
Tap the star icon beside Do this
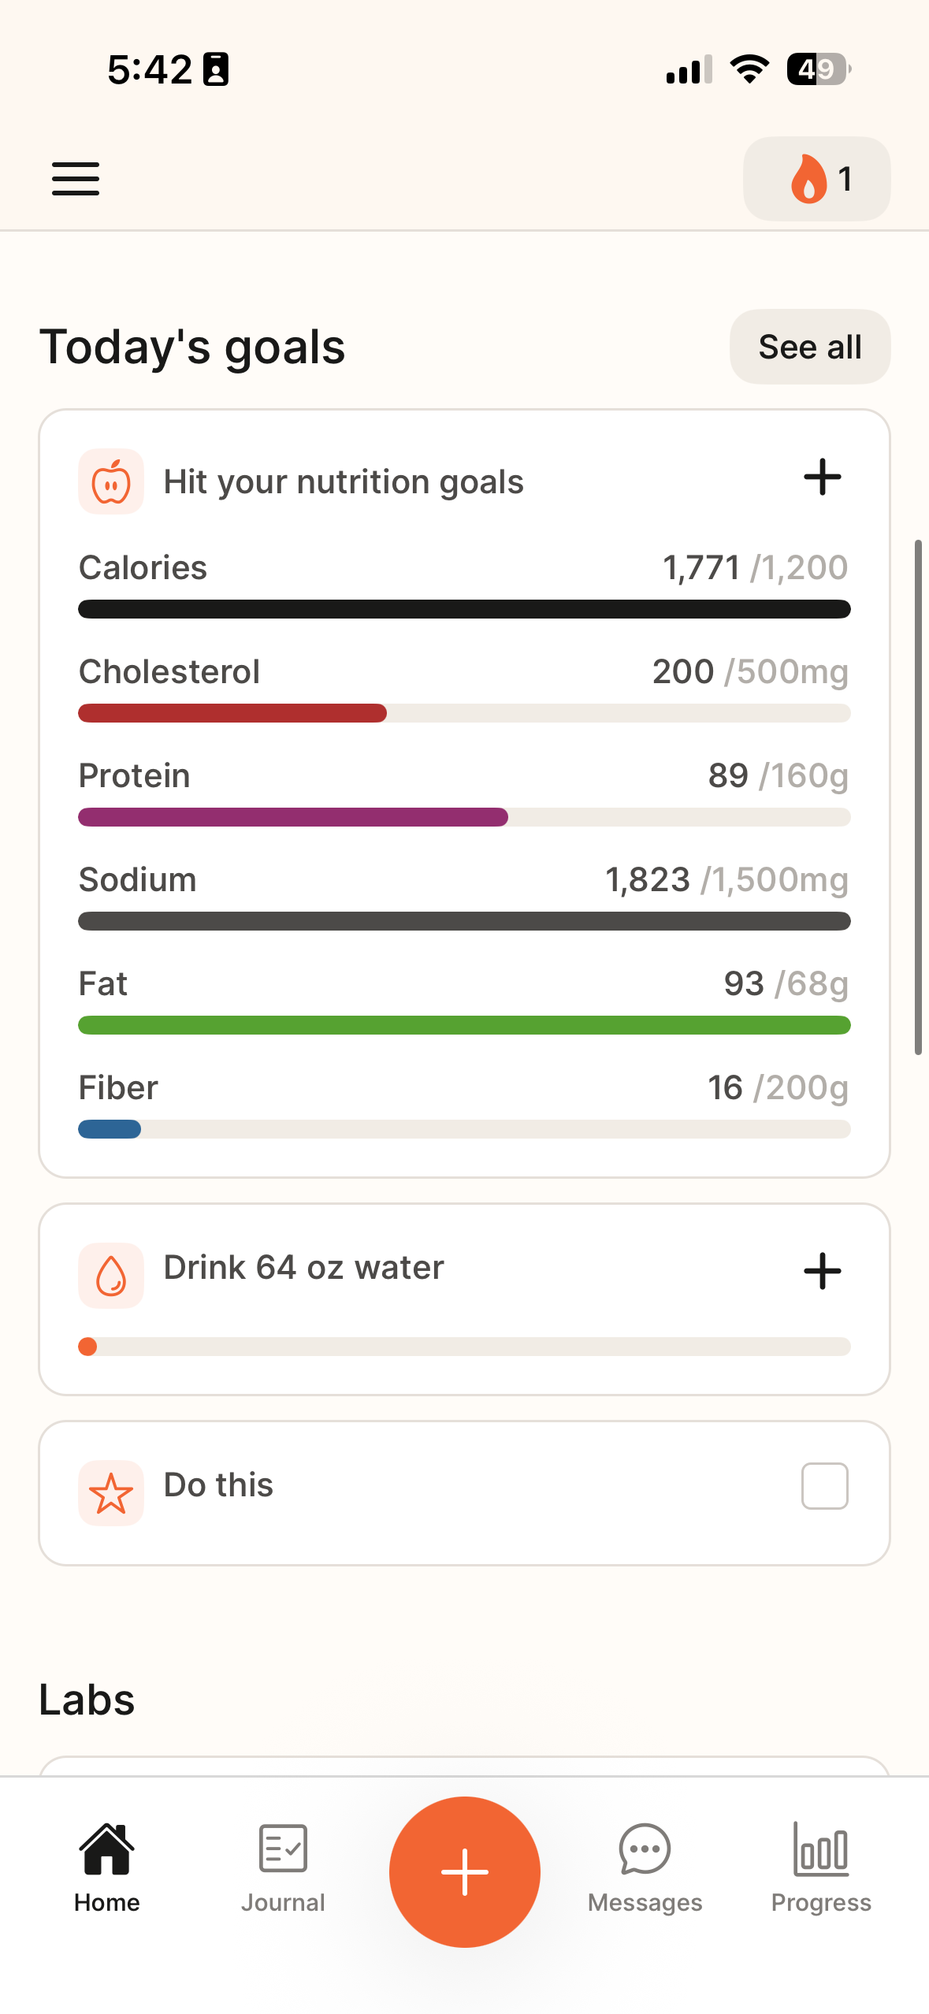(111, 1492)
